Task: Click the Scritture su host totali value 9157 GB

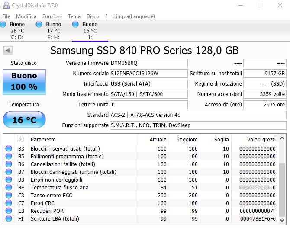Action: pos(265,74)
